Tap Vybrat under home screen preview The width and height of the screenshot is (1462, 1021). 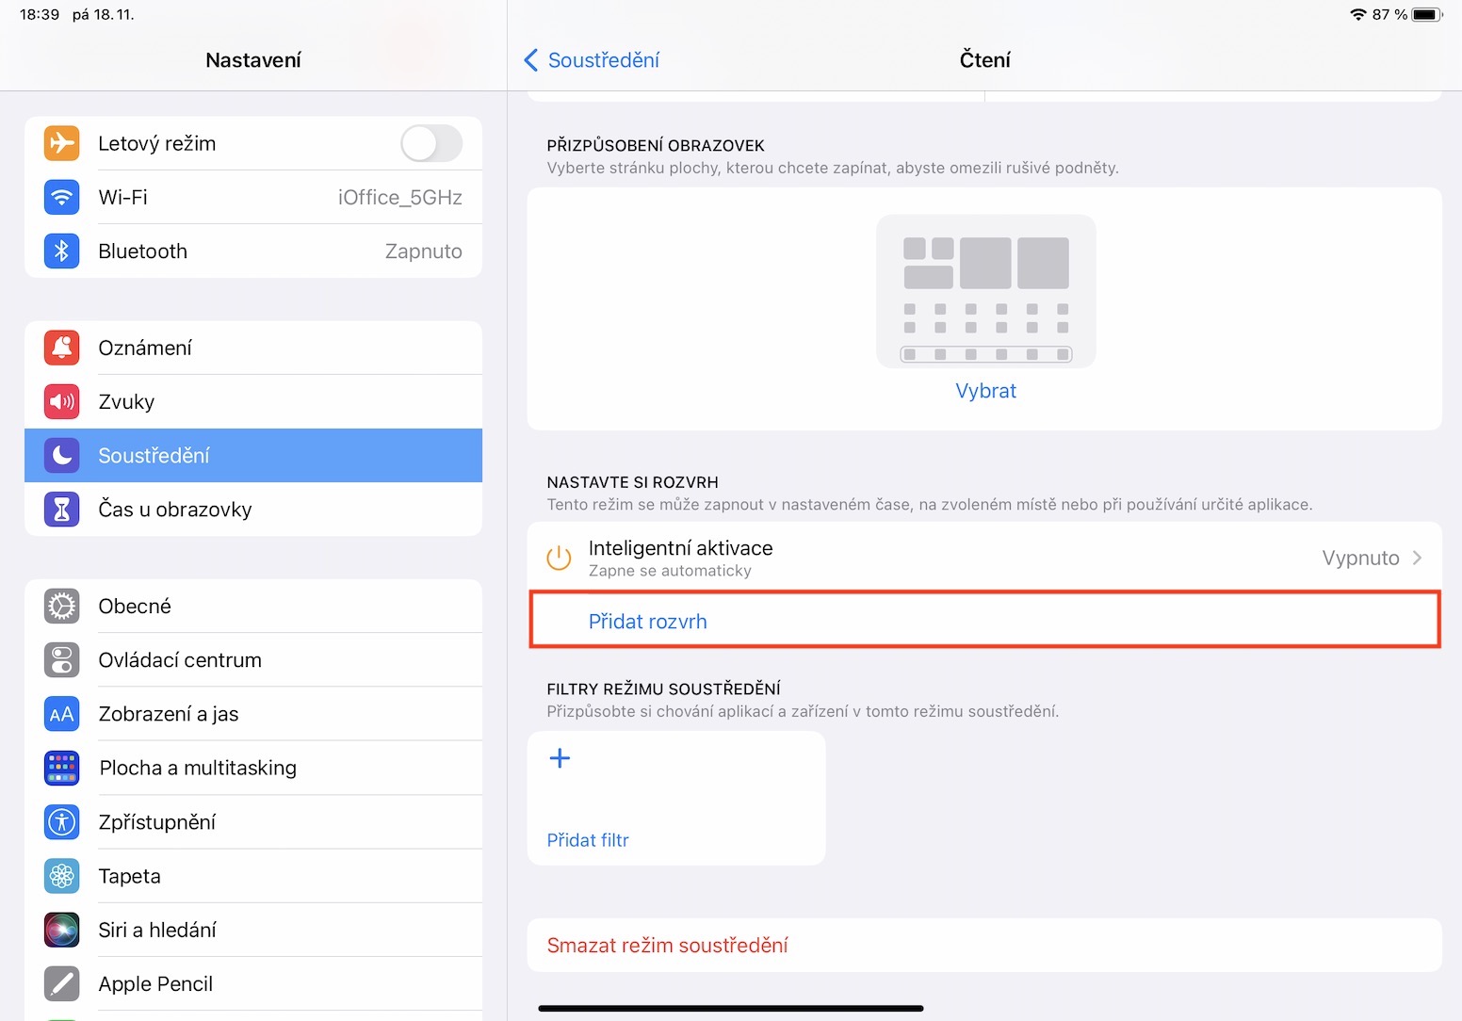click(x=985, y=391)
